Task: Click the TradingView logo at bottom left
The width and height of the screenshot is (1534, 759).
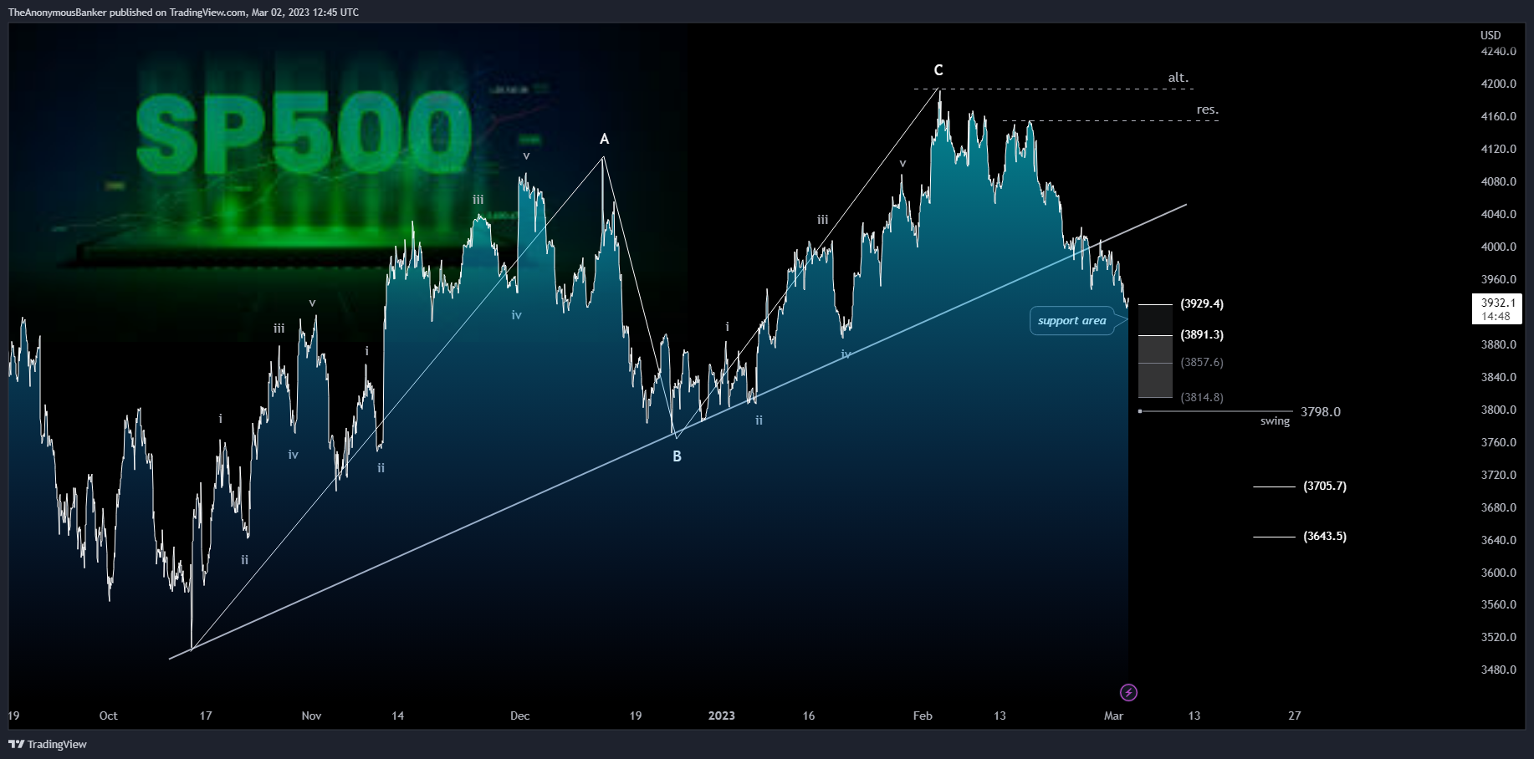Action: click(x=48, y=744)
